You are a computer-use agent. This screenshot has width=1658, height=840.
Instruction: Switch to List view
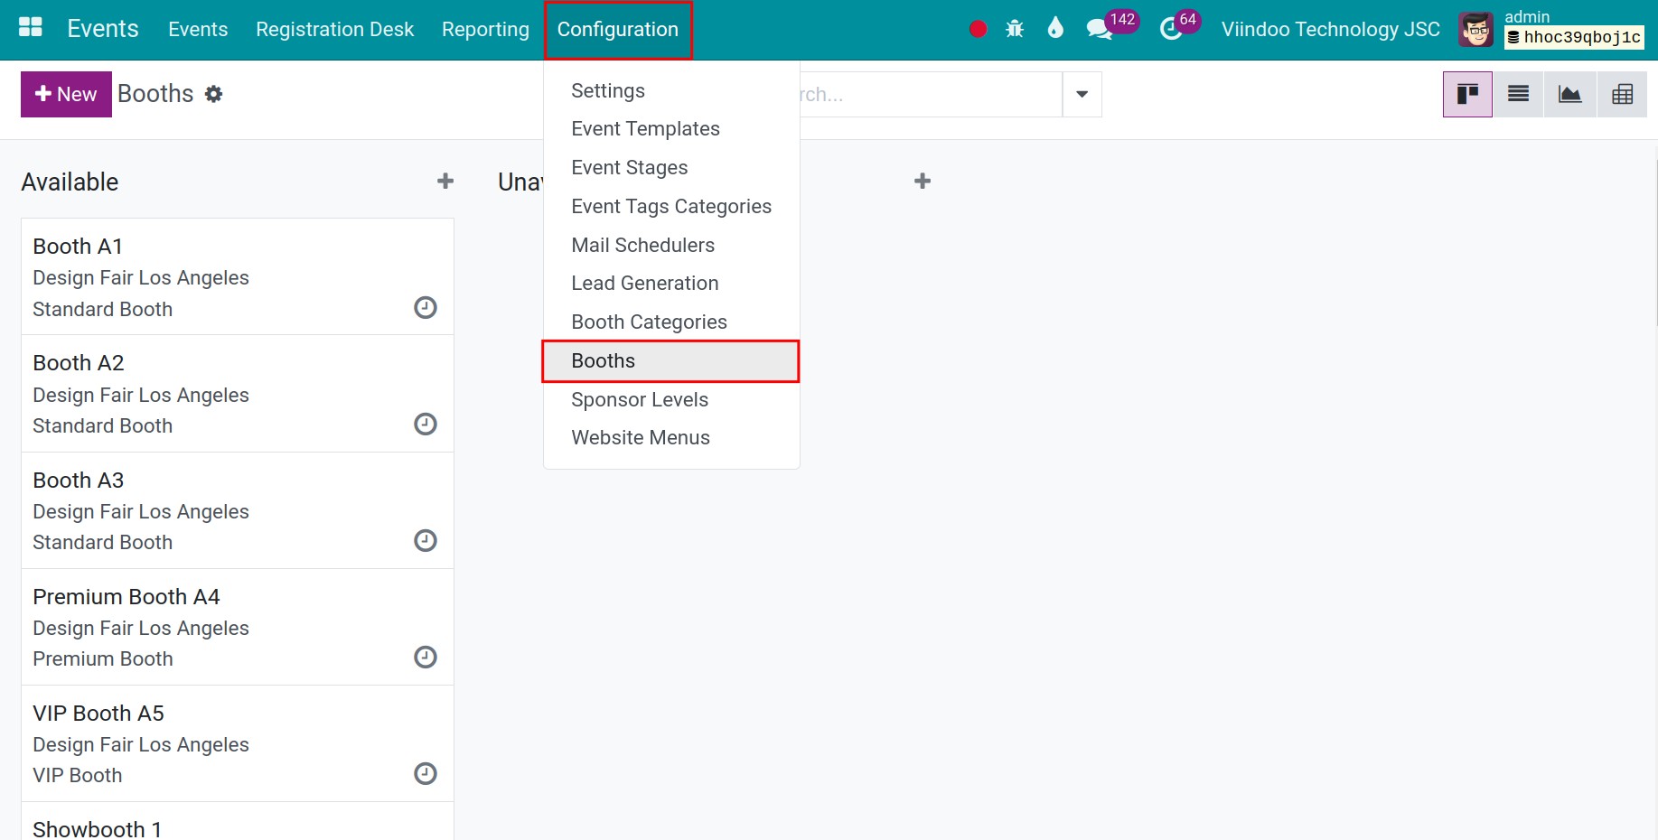click(1519, 94)
